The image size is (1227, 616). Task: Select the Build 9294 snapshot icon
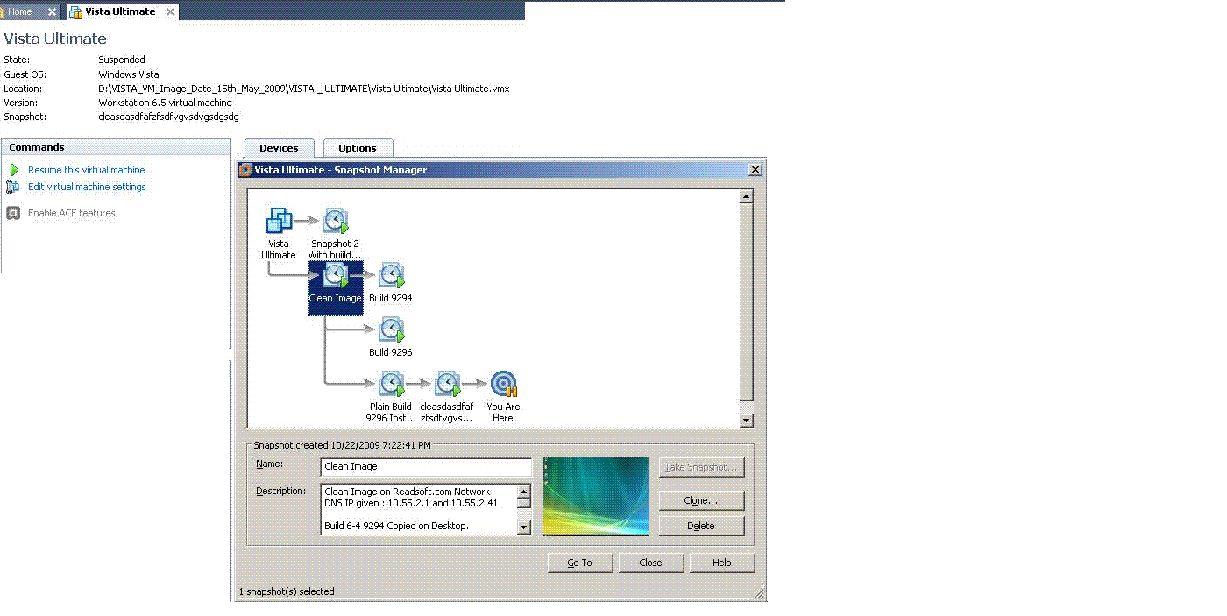point(391,276)
